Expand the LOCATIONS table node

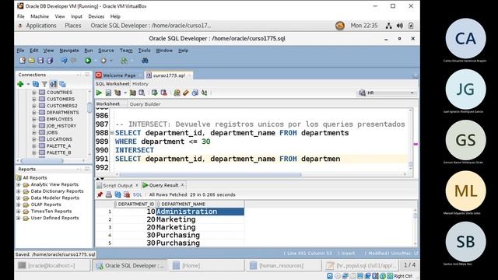[x=34, y=139]
